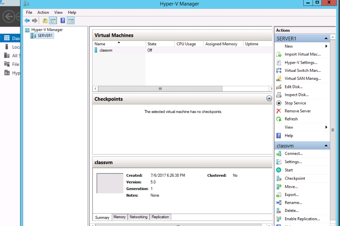The width and height of the screenshot is (340, 226).
Task: Open Hyper-V Settings label
Action: click(x=301, y=62)
